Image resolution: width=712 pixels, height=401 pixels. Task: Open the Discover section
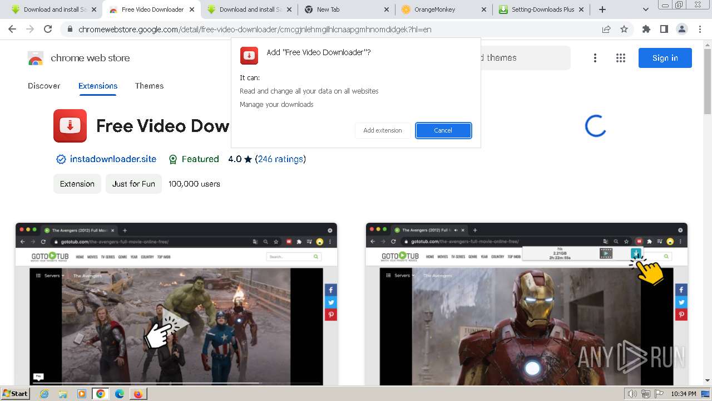click(x=44, y=86)
